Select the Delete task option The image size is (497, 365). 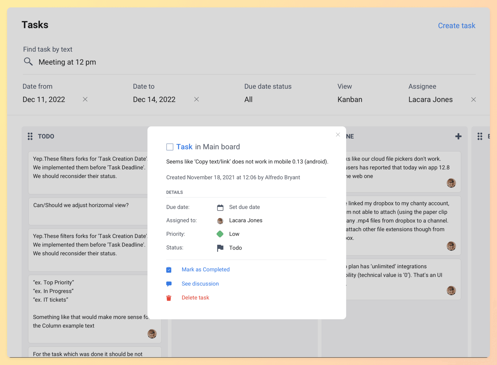[x=195, y=298]
